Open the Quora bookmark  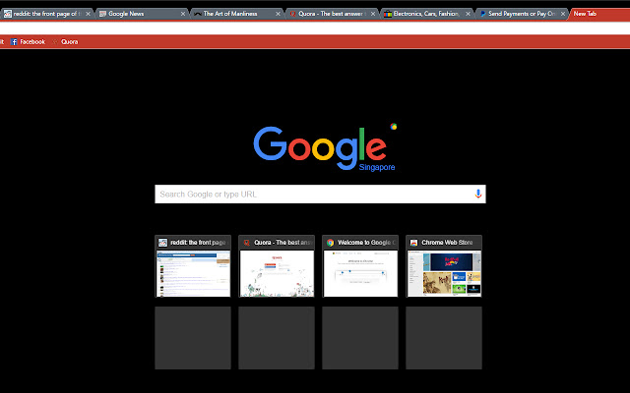tap(65, 41)
